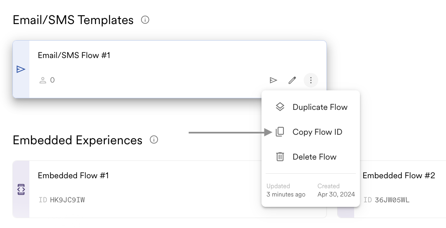Choose Copy Flow ID in the menu
Viewport: 446px width, 228px height.
click(311, 132)
